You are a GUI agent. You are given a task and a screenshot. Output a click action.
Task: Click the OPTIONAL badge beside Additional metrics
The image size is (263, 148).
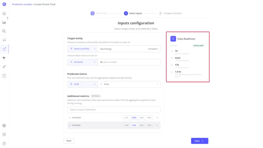[96, 96]
